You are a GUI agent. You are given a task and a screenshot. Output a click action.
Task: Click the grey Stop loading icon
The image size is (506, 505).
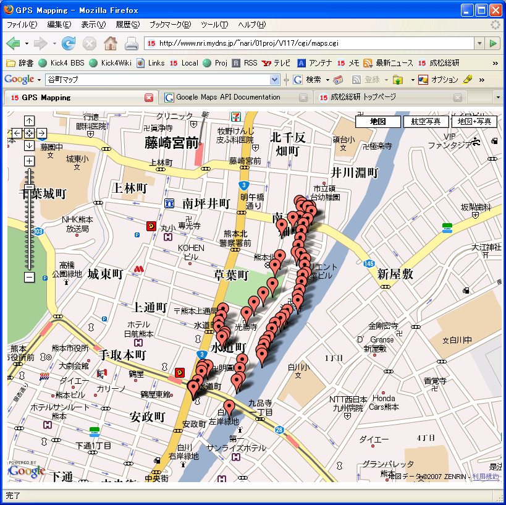tap(90, 43)
